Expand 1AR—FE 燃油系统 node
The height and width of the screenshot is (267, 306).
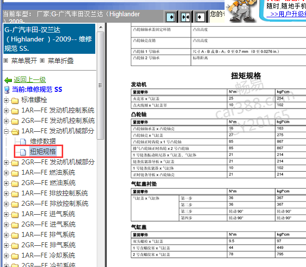[x=6, y=173]
